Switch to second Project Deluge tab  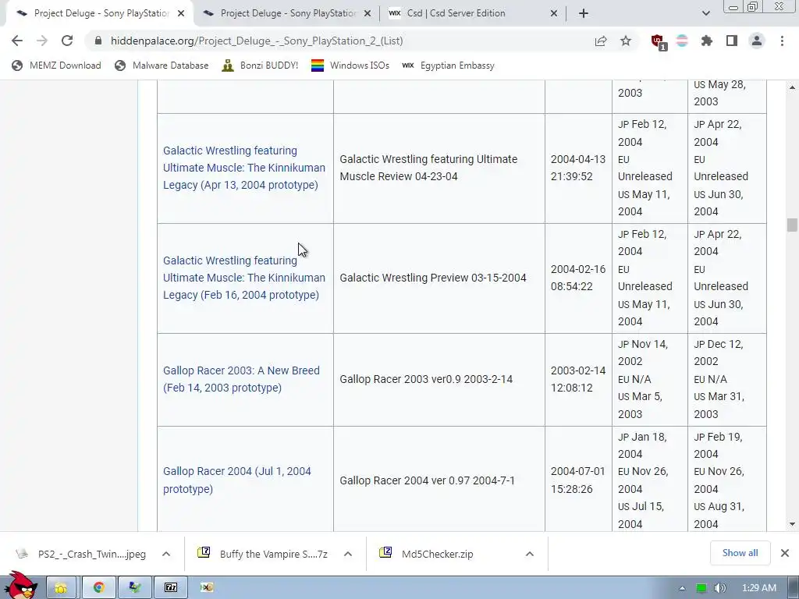pos(287,14)
